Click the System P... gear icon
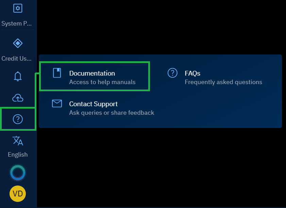 tap(18, 8)
